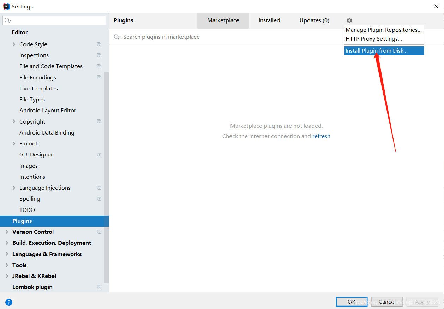Click the IntelliJ logo in title bar
The image size is (444, 309).
6,6
